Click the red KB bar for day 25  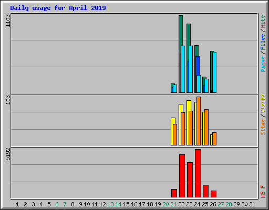[206, 191]
